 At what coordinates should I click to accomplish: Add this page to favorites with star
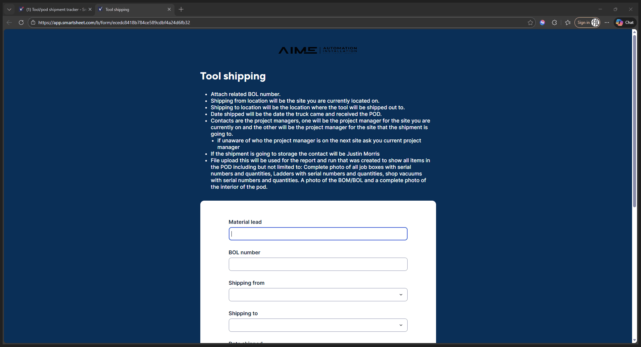coord(530,23)
